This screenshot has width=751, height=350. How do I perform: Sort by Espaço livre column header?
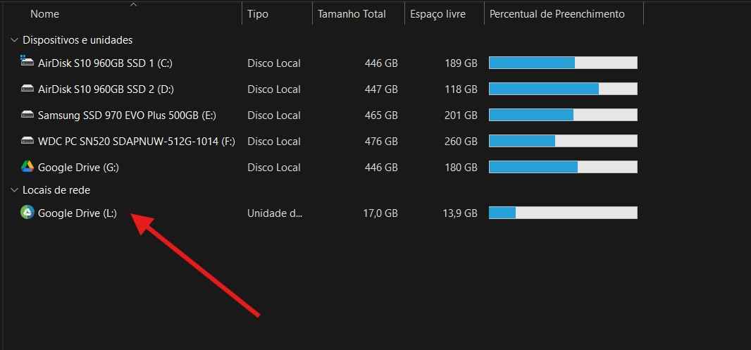point(437,14)
